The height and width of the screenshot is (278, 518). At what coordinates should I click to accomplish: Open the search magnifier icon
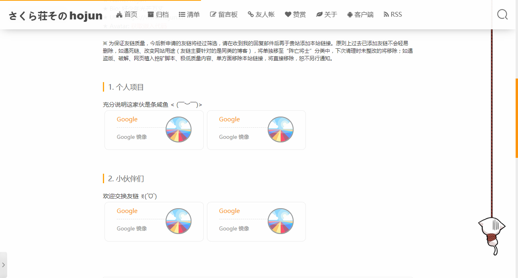tap(503, 15)
